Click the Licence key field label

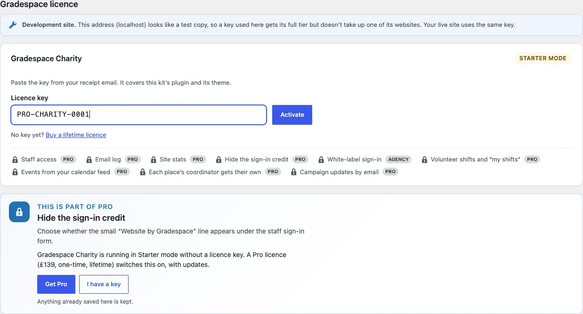(x=30, y=98)
